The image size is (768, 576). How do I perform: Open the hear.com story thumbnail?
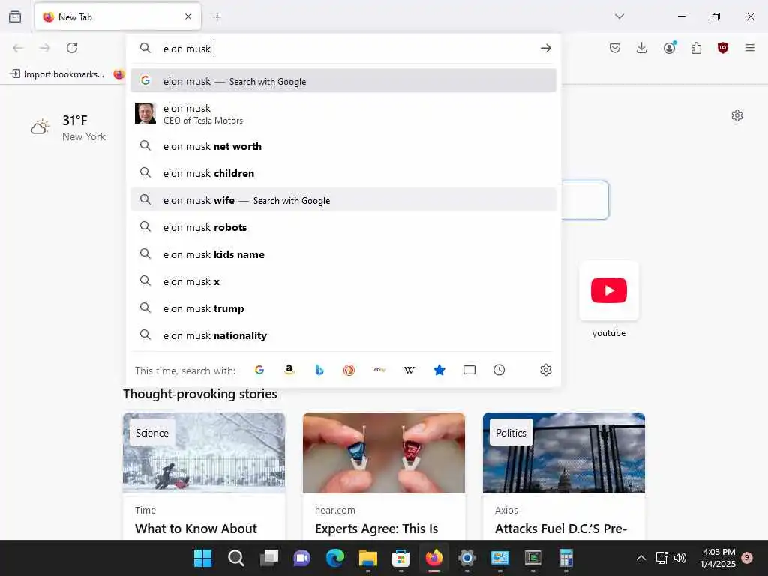tap(384, 452)
